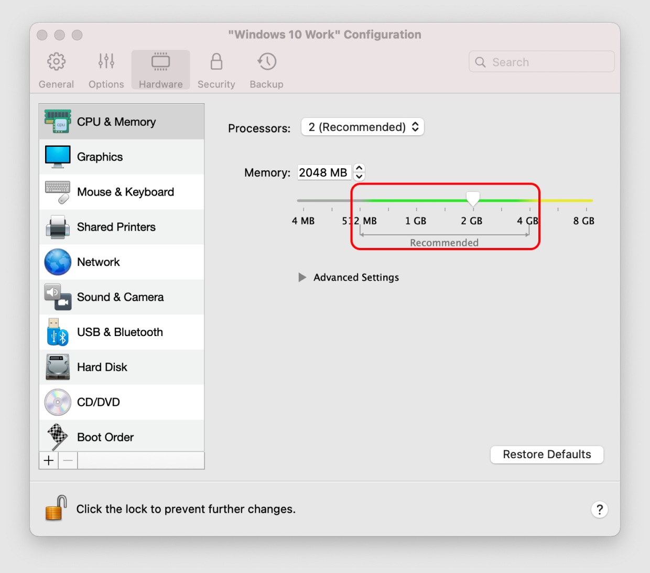Select the Shared Printers icon
Viewport: 650px width, 573px height.
coord(58,227)
